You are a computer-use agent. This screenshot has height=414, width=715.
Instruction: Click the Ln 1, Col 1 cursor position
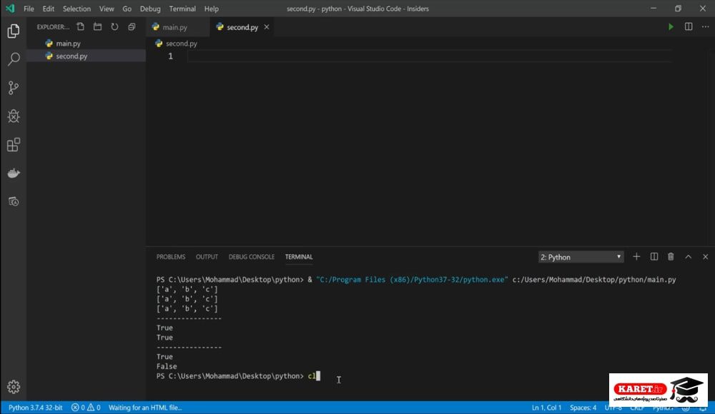[546, 408]
